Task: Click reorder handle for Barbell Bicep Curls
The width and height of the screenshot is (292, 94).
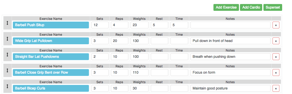Action: [7, 86]
